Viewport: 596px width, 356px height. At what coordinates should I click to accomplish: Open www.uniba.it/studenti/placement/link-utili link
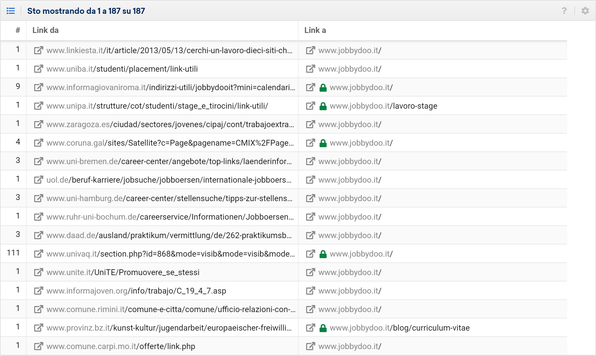pyautogui.click(x=122, y=69)
